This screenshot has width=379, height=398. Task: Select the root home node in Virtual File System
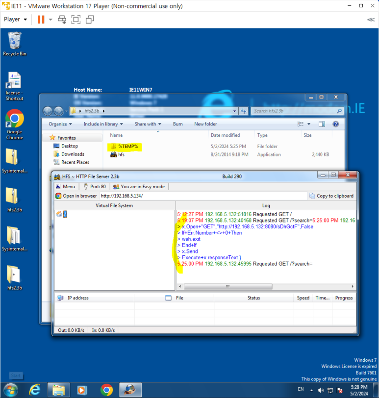pyautogui.click(x=62, y=214)
